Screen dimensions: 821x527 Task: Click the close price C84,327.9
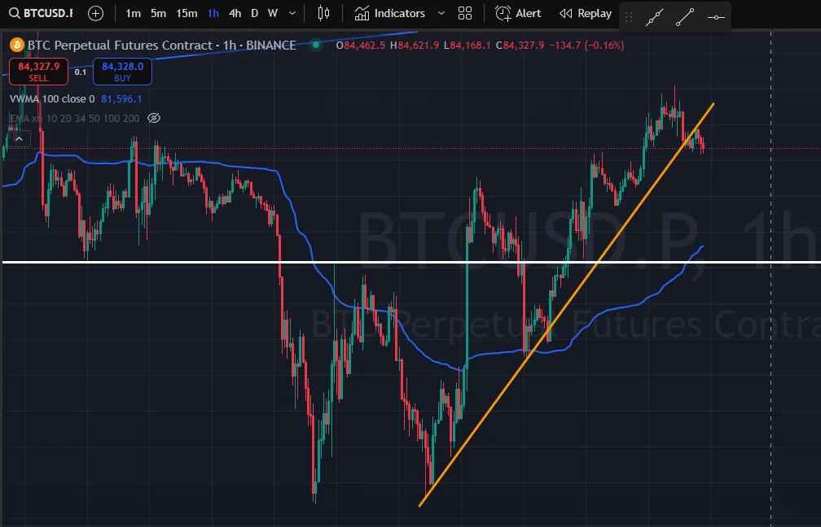520,46
